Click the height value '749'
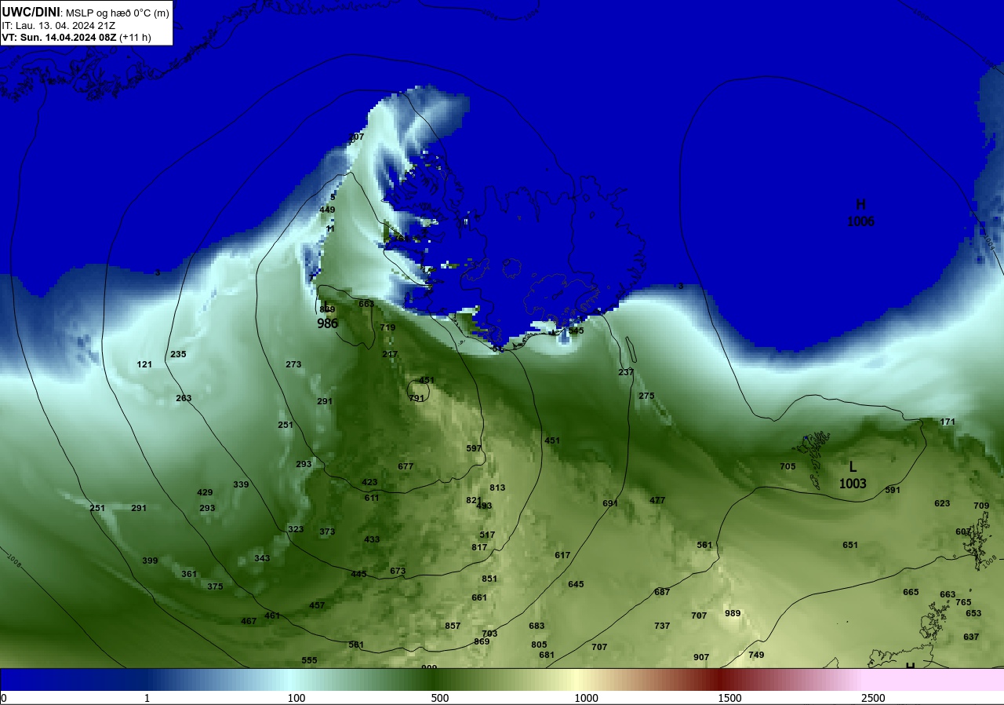Viewport: 1004px width, 705px height. click(x=756, y=655)
